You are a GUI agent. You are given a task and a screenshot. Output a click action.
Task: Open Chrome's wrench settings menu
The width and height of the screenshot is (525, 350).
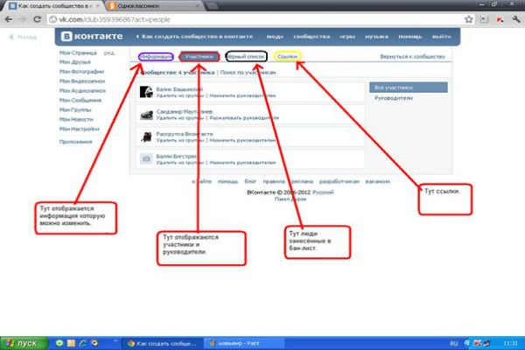coord(516,19)
